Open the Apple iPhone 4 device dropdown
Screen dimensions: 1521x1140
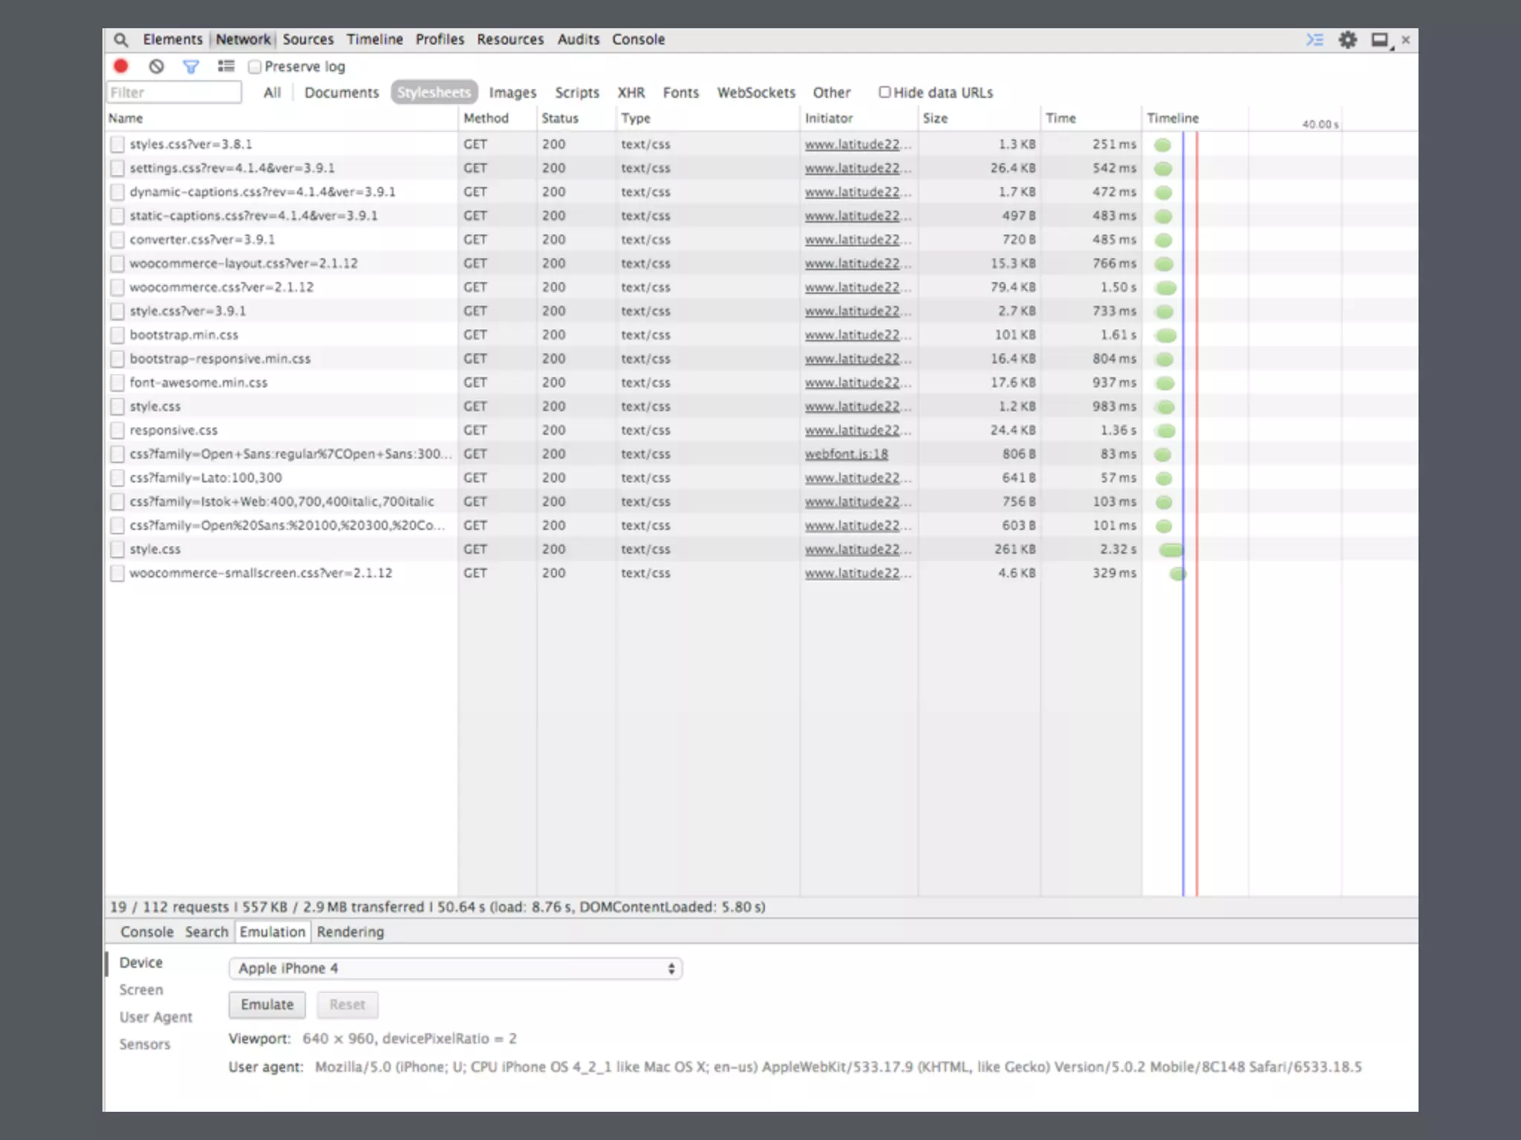coord(455,968)
